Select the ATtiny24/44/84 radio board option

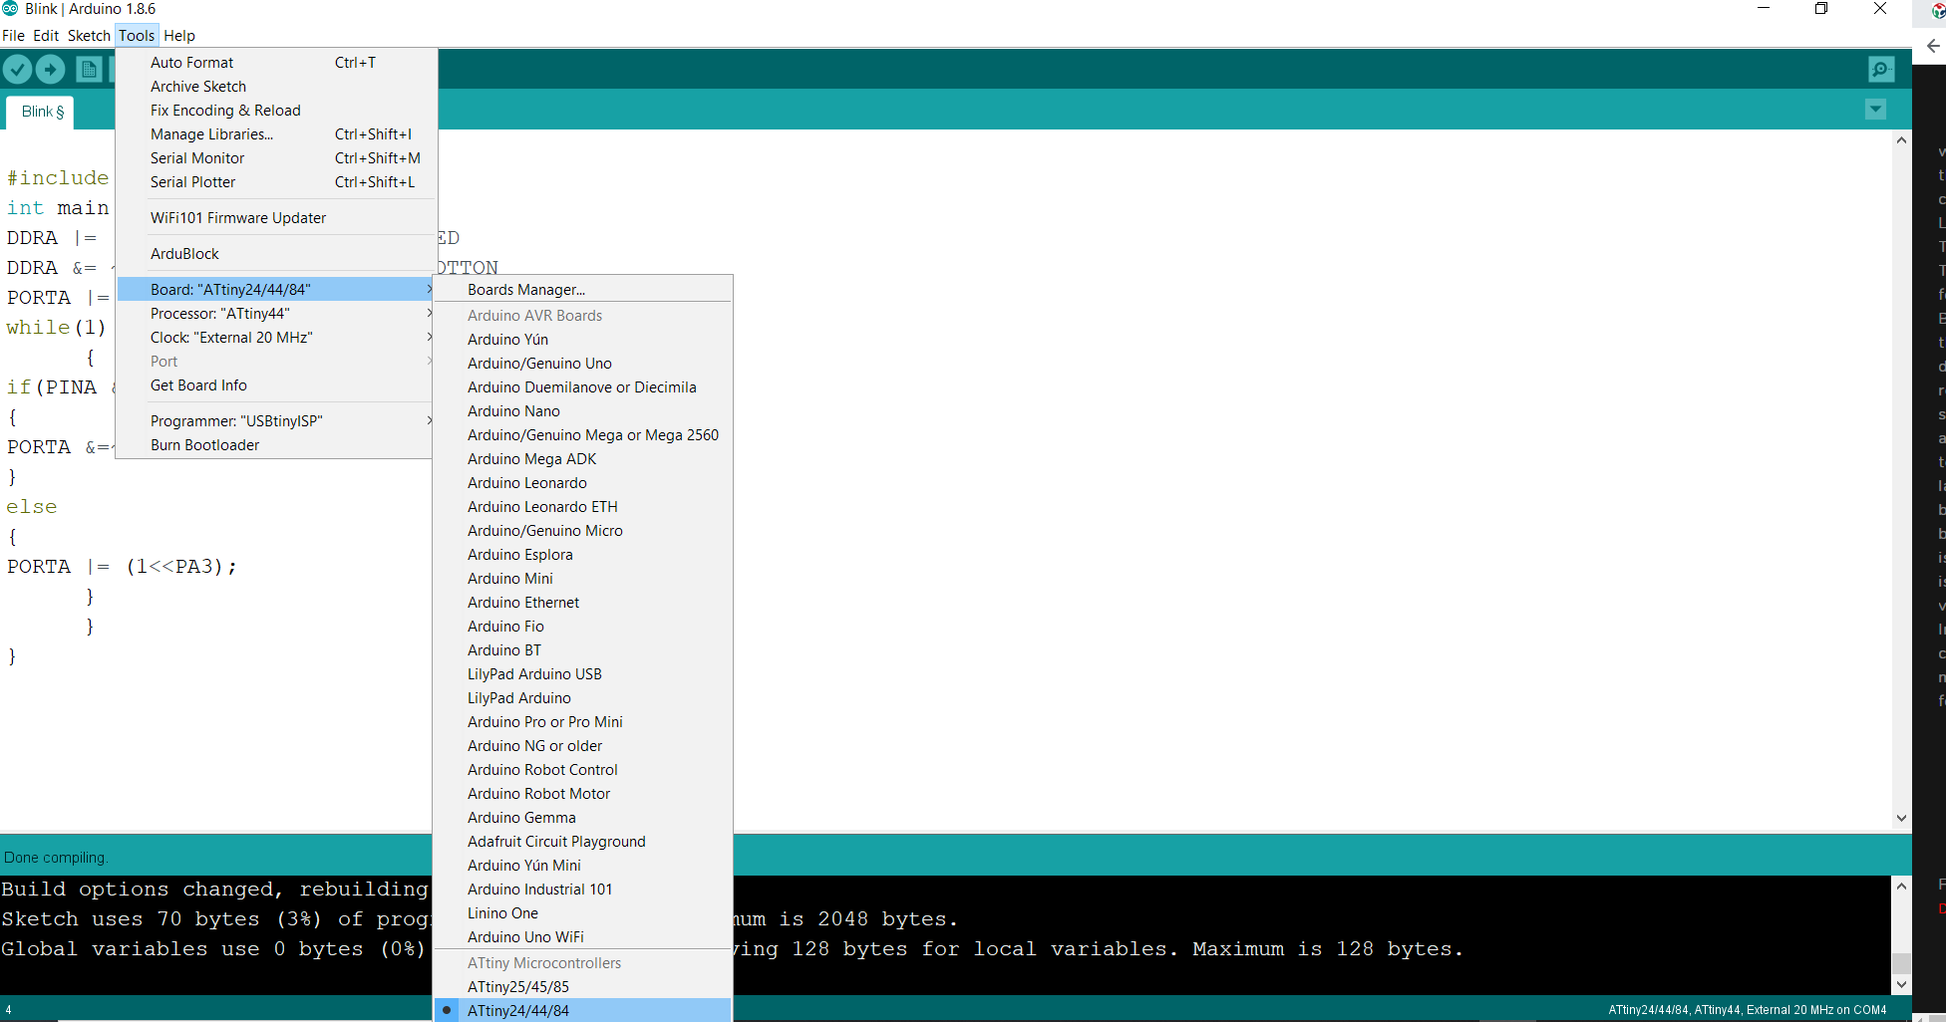coord(582,1010)
